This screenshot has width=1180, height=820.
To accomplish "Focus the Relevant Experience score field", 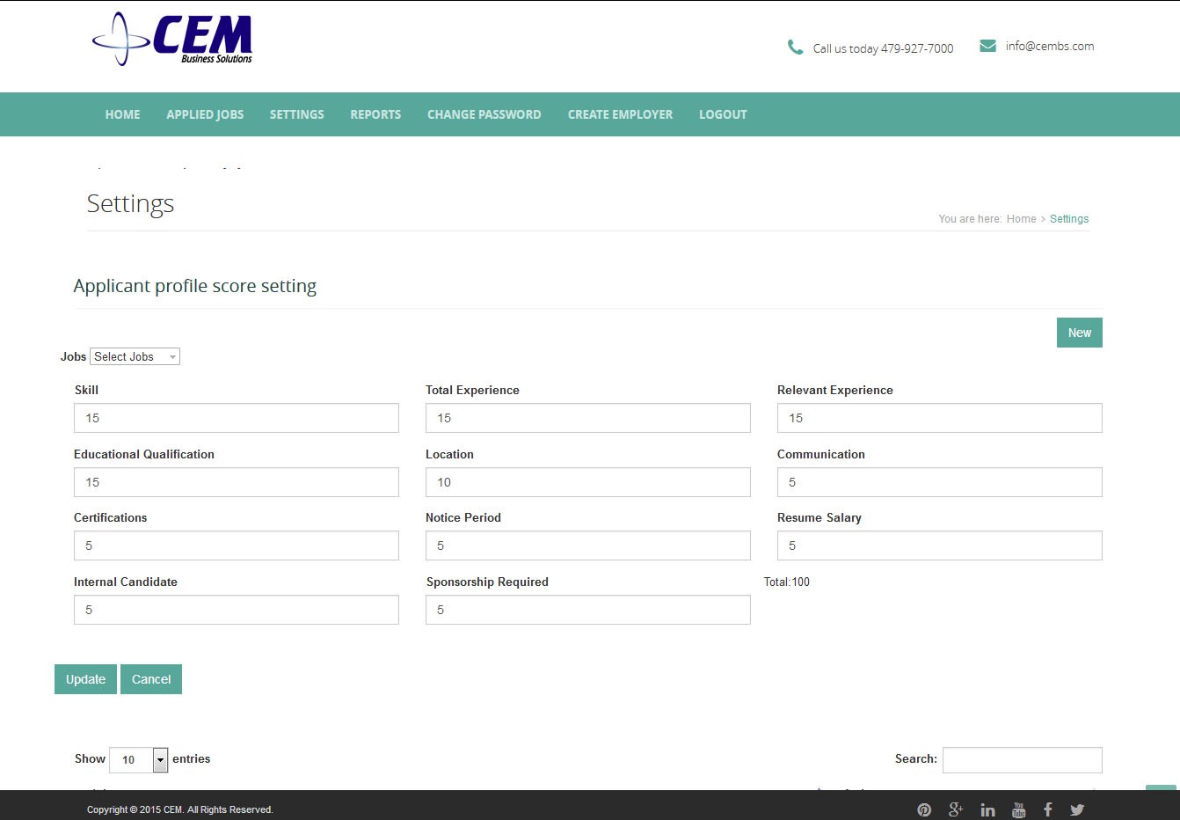I will [940, 418].
